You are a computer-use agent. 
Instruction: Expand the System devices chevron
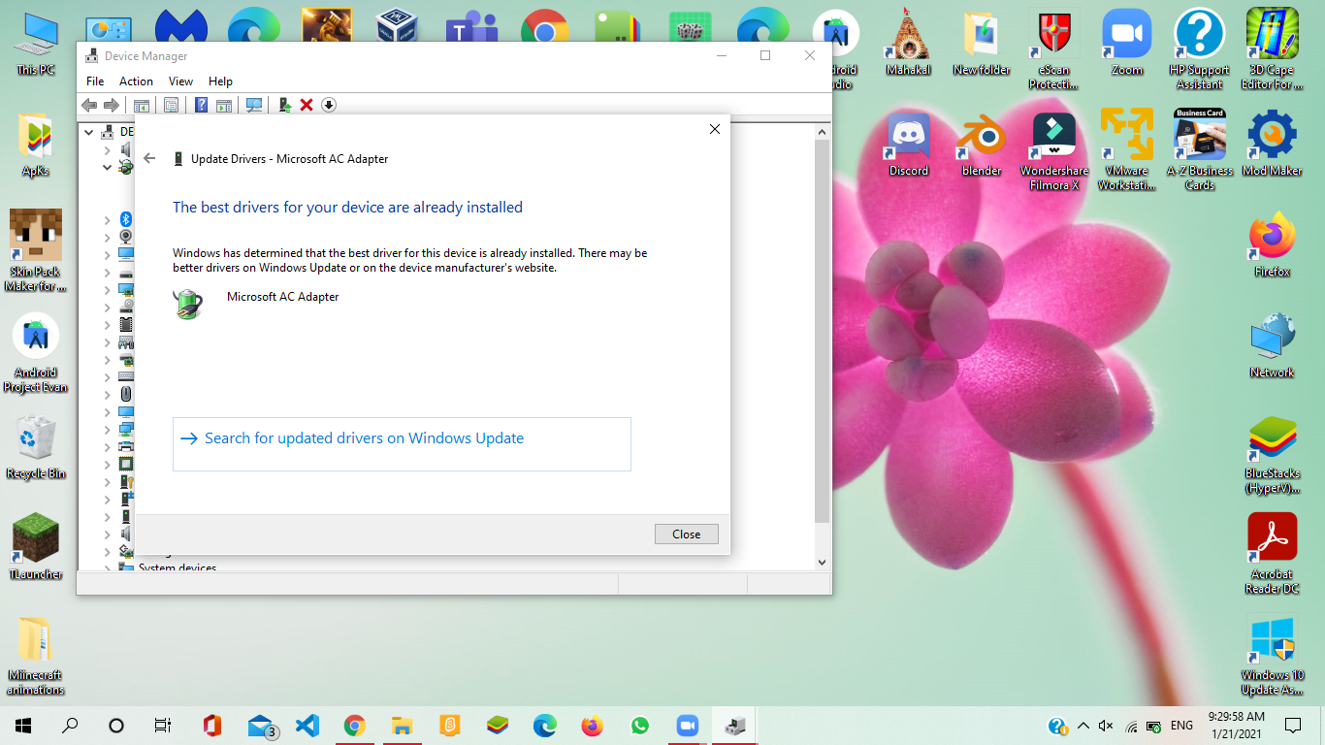point(108,568)
